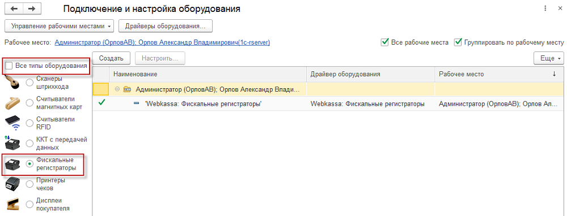Sort by the Наименование column header
The width and height of the screenshot is (567, 216).
point(208,74)
